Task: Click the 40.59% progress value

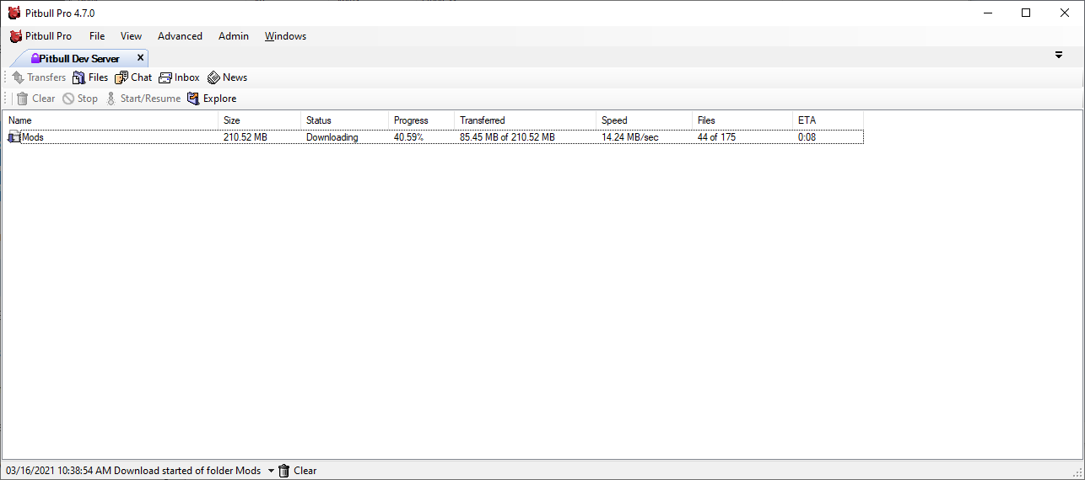Action: [408, 137]
